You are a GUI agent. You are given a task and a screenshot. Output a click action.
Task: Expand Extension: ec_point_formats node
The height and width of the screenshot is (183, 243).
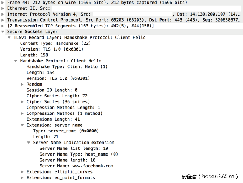(x=22, y=178)
